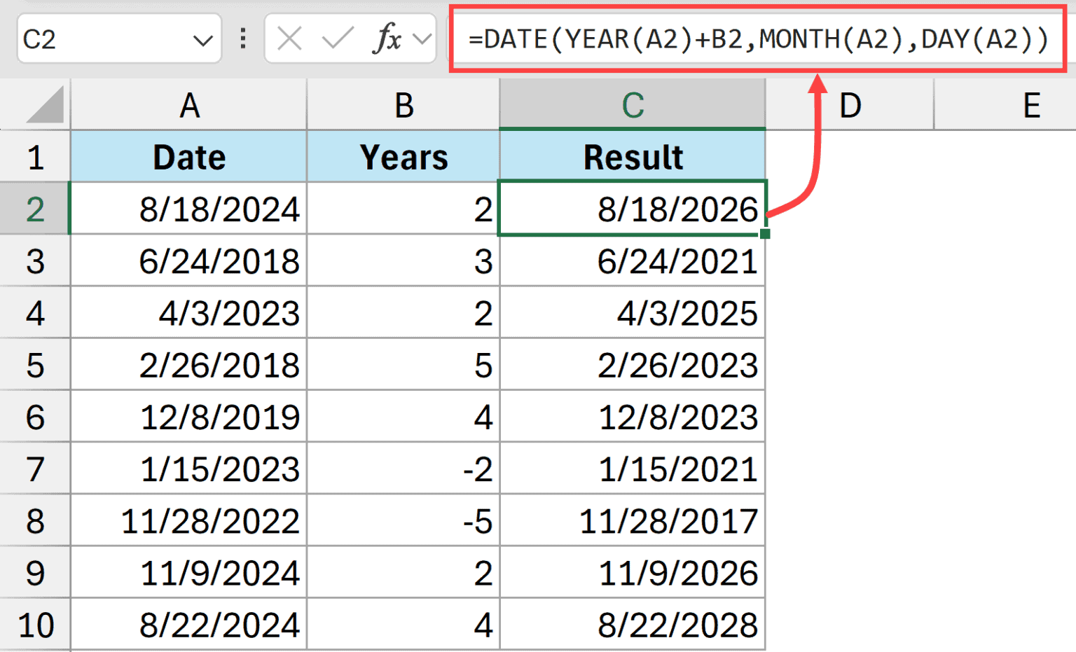The width and height of the screenshot is (1076, 652).
Task: Select column D header
Action: 850,106
